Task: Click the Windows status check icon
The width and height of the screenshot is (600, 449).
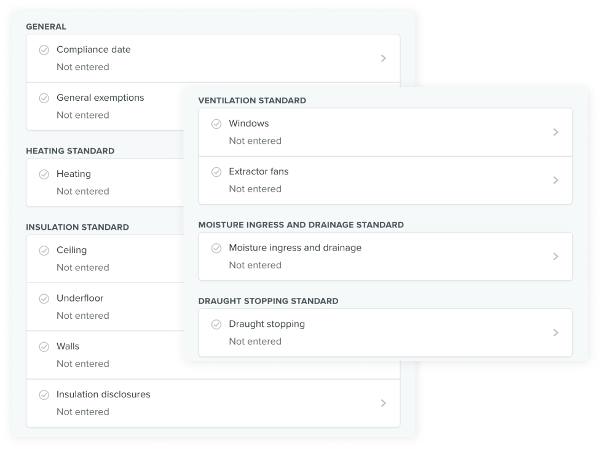Action: [216, 124]
